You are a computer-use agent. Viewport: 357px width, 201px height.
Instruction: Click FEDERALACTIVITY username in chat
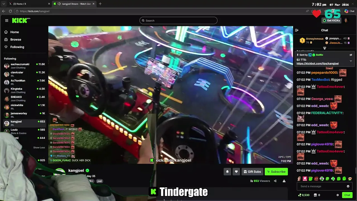coord(327,113)
